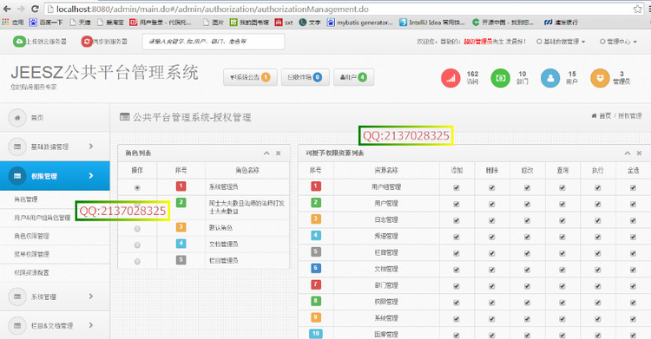The width and height of the screenshot is (651, 339).
Task: Select the 文档管理员 role radio button
Action: pos(137,245)
